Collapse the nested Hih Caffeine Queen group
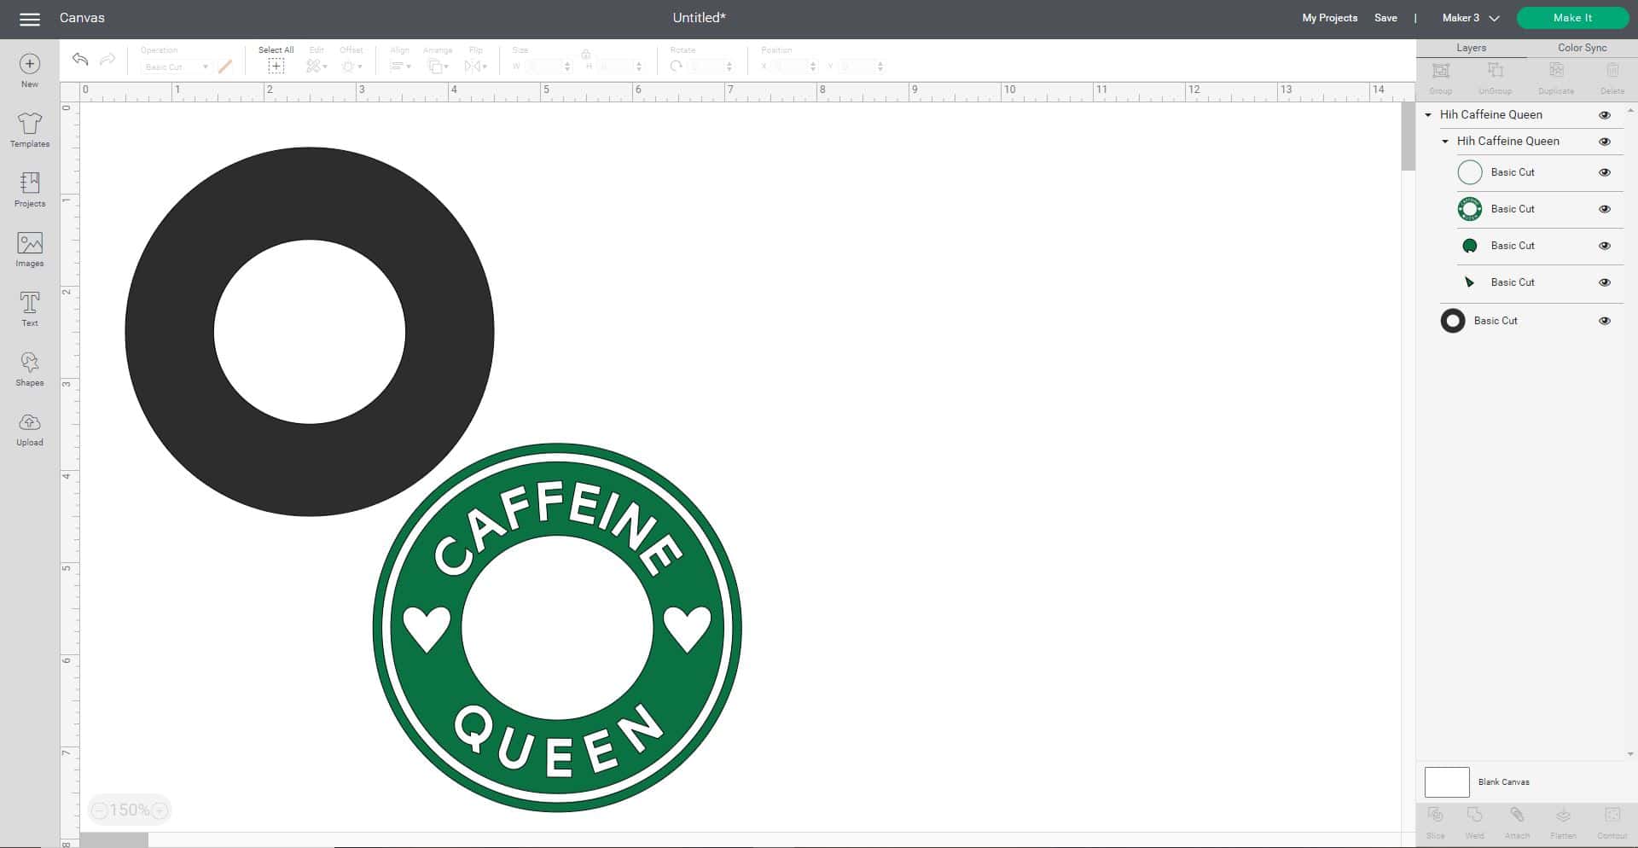 point(1445,141)
